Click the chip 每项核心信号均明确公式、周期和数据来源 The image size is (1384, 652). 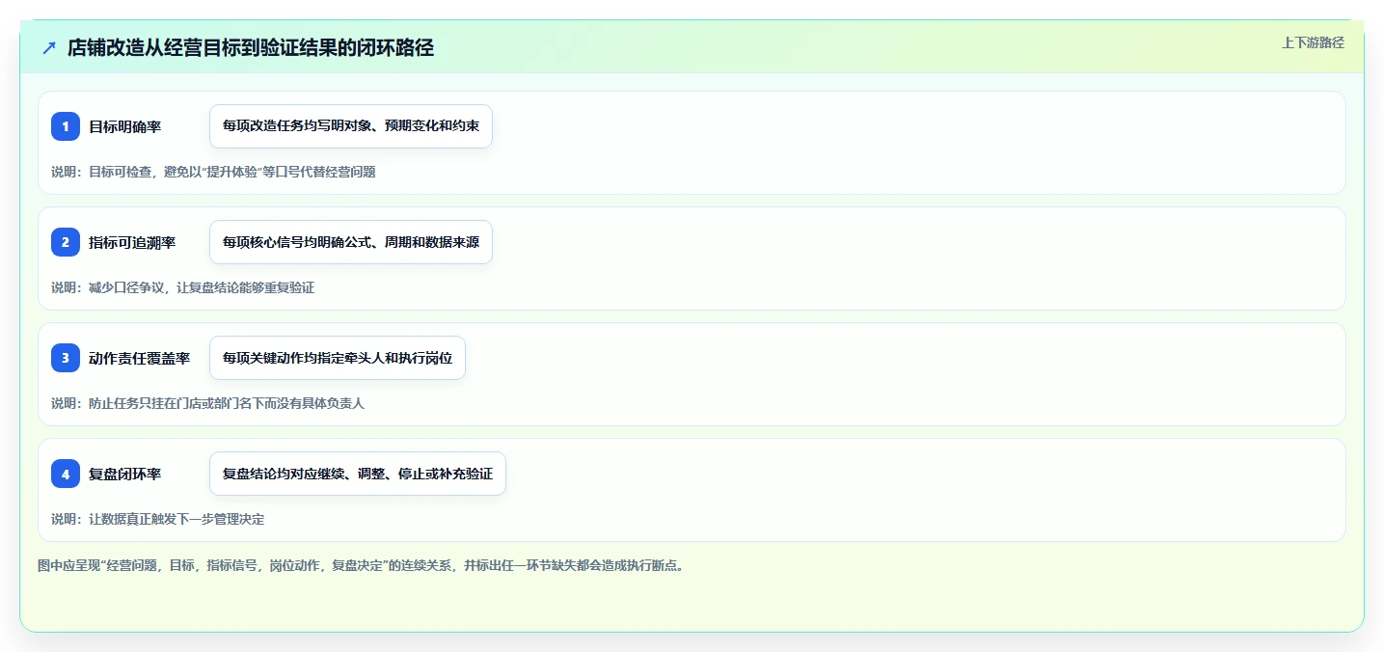pos(351,242)
